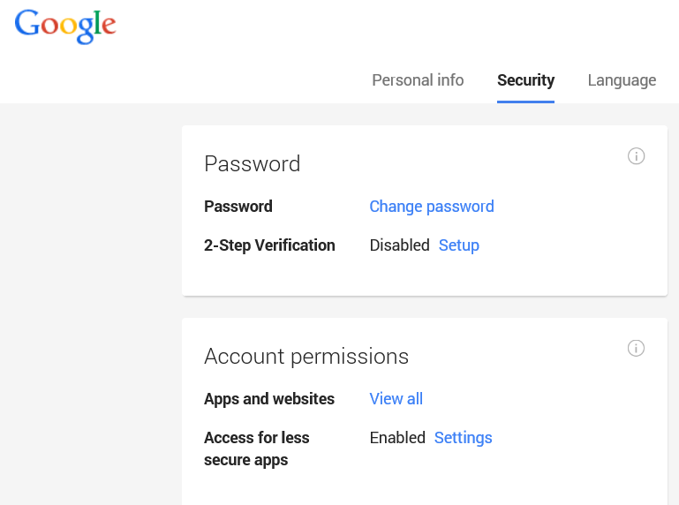
Task: Open Settings for less secure apps
Action: pyautogui.click(x=463, y=438)
